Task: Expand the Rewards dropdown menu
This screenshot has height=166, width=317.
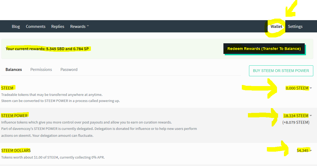Action: (79, 26)
